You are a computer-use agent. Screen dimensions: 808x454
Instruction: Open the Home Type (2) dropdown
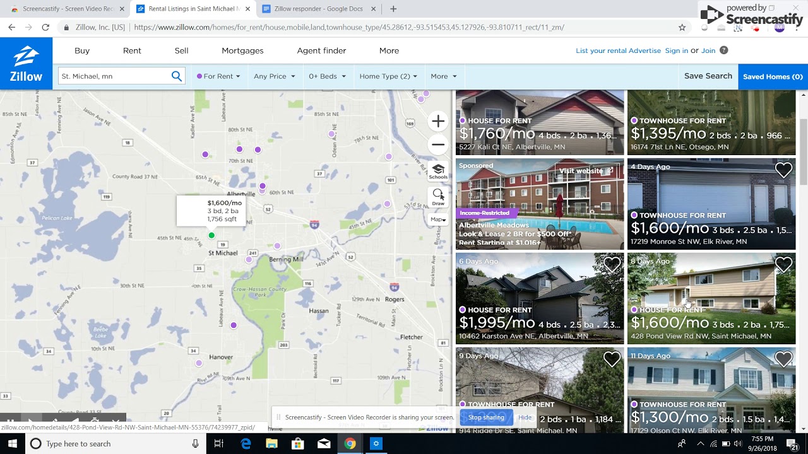[x=388, y=76]
